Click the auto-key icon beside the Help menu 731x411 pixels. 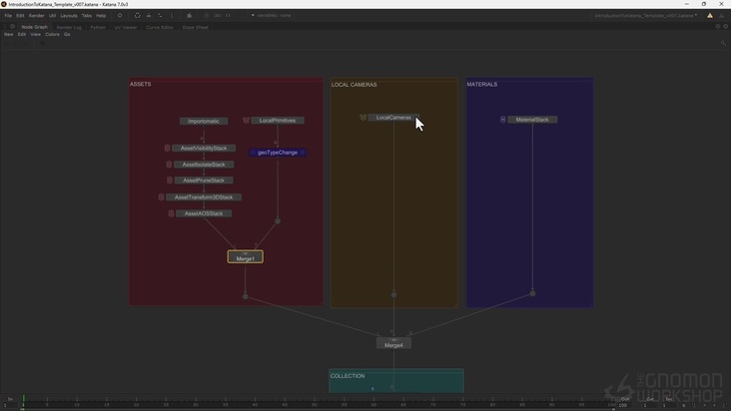[120, 16]
